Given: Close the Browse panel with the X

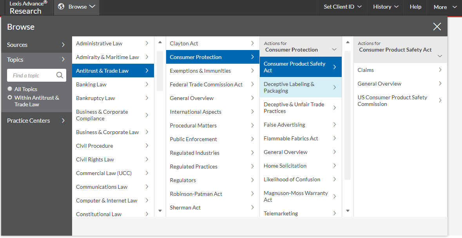Looking at the screenshot, I should pyautogui.click(x=437, y=27).
